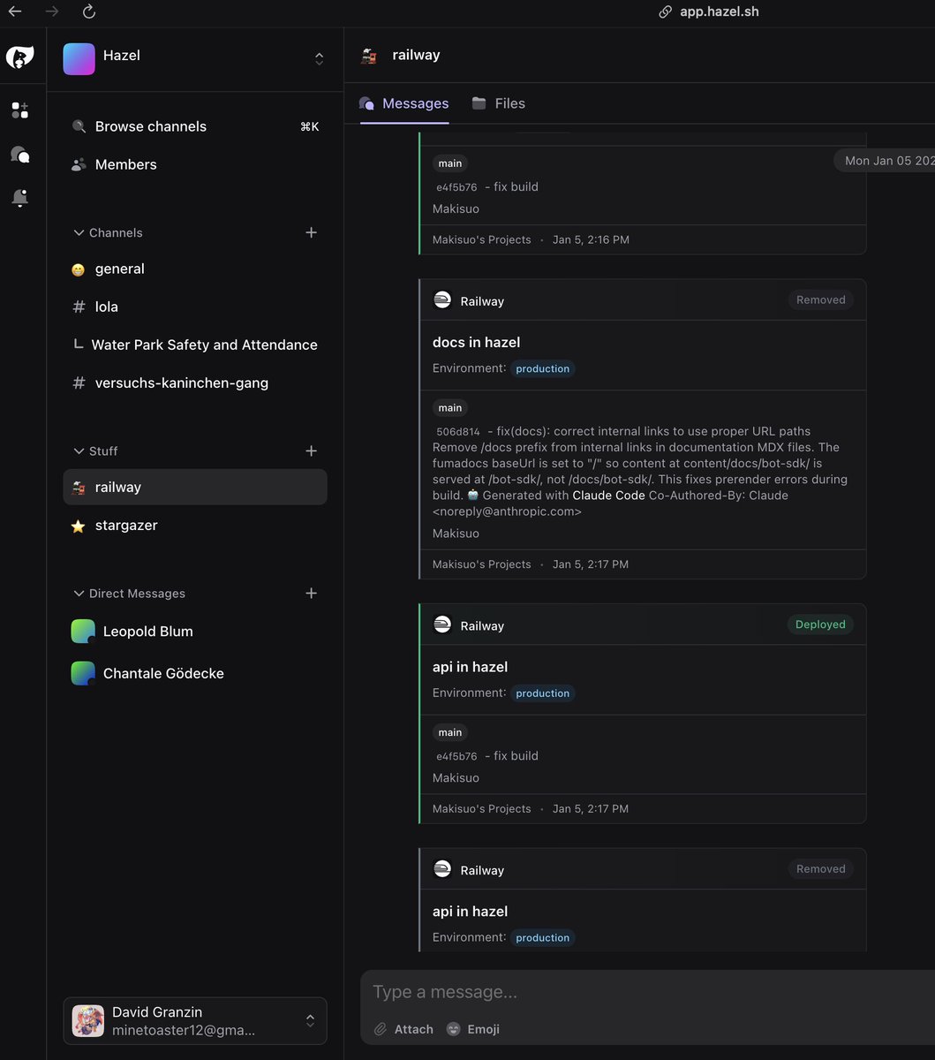This screenshot has height=1060, width=935.
Task: Open the Hazel logo at the sidebar top
Action: click(x=19, y=57)
